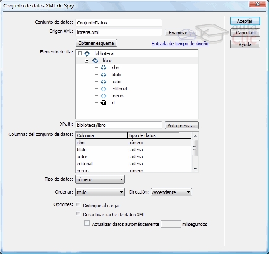Click the Tipo de datos column header
Viewport: 269px width, 254px height.
point(153,135)
